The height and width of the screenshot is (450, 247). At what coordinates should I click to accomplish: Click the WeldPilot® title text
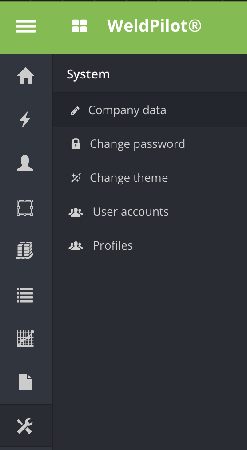pyautogui.click(x=154, y=26)
